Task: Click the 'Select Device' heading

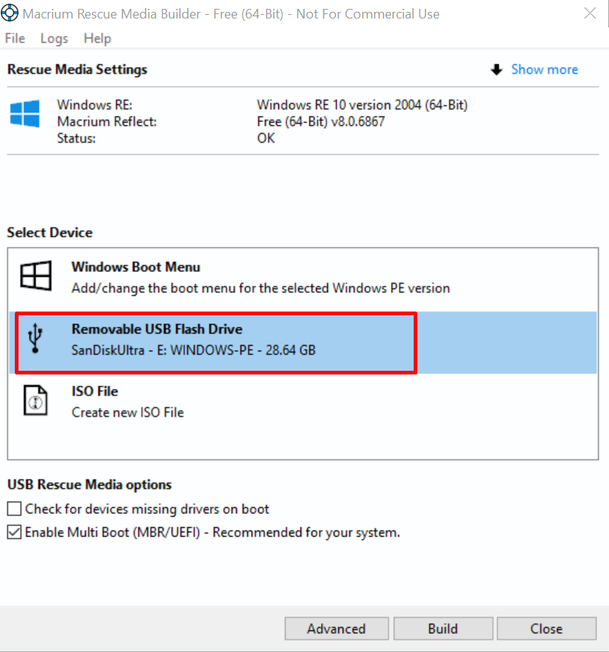Action: pyautogui.click(x=50, y=232)
